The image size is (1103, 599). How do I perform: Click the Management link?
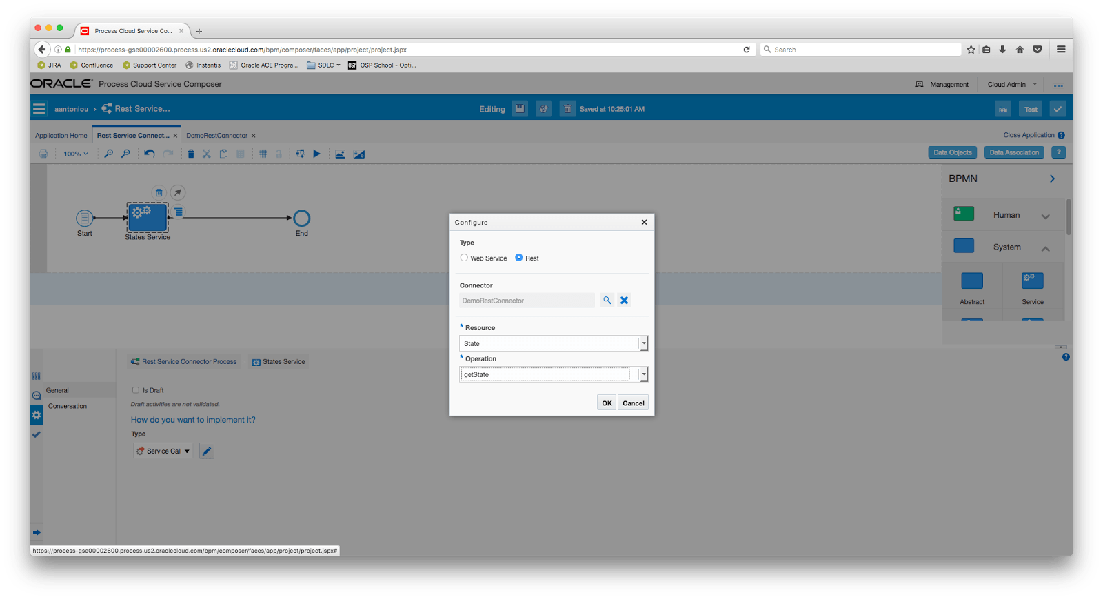click(949, 84)
